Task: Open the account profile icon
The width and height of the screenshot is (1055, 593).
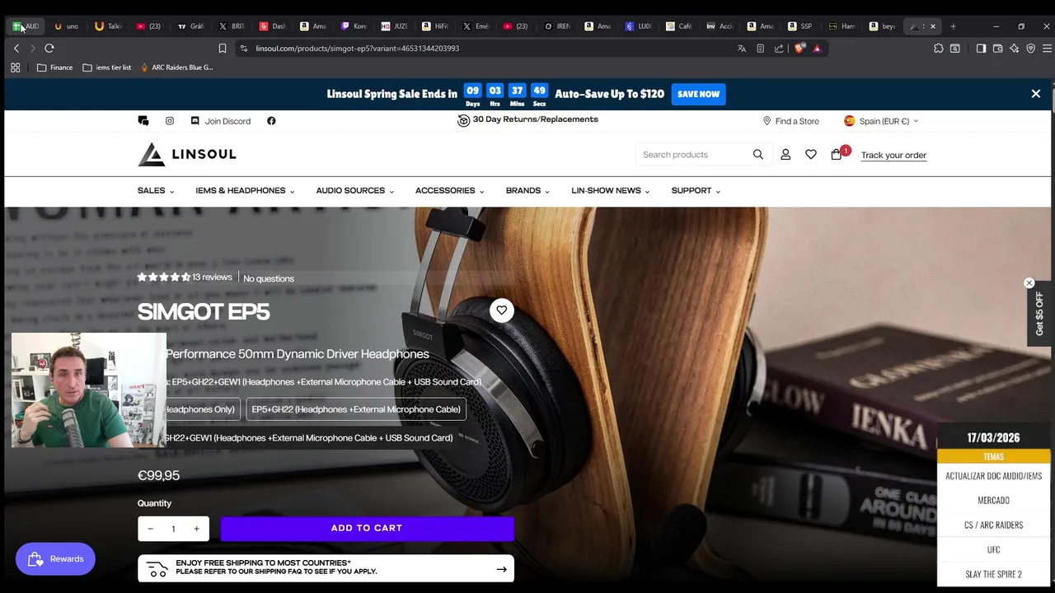Action: coord(785,155)
